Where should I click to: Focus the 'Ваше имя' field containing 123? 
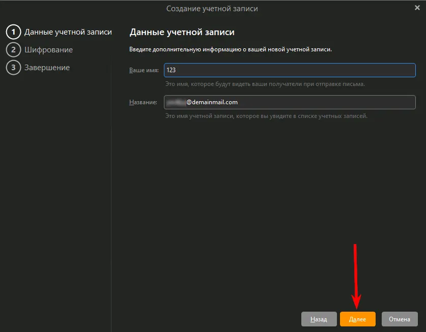pos(290,70)
